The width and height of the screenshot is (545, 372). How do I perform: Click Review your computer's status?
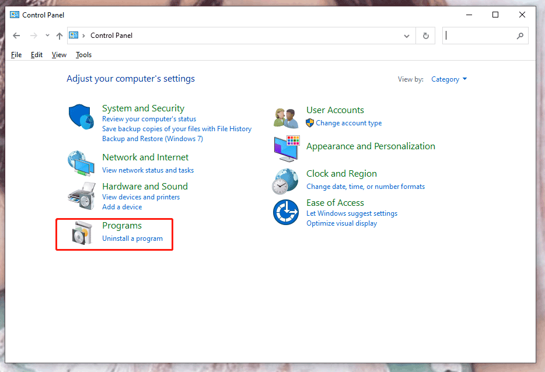(x=149, y=119)
